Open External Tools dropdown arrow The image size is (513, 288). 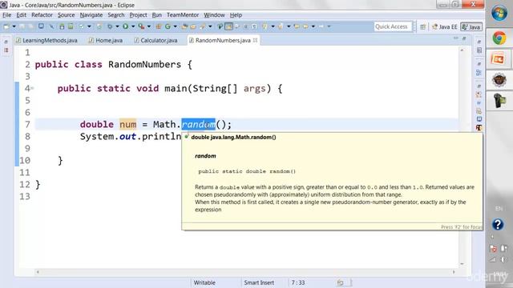coord(149,26)
